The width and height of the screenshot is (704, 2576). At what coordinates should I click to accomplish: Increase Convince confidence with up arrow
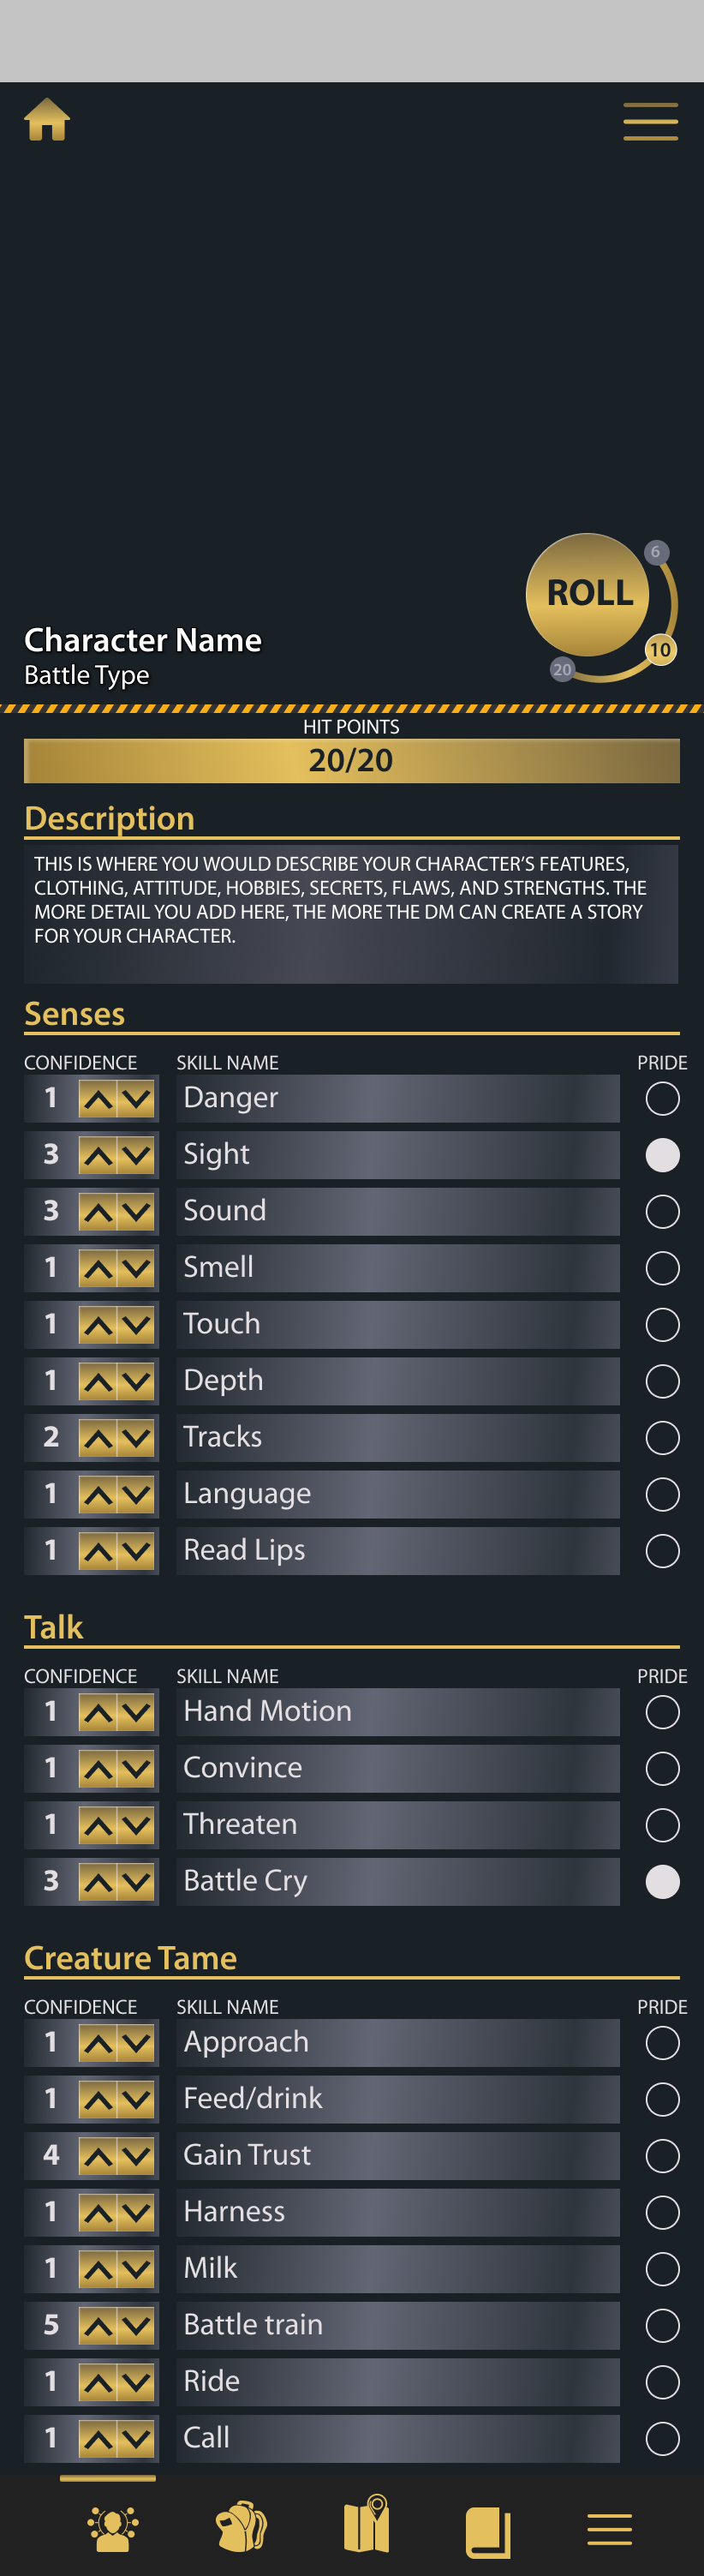point(98,1769)
